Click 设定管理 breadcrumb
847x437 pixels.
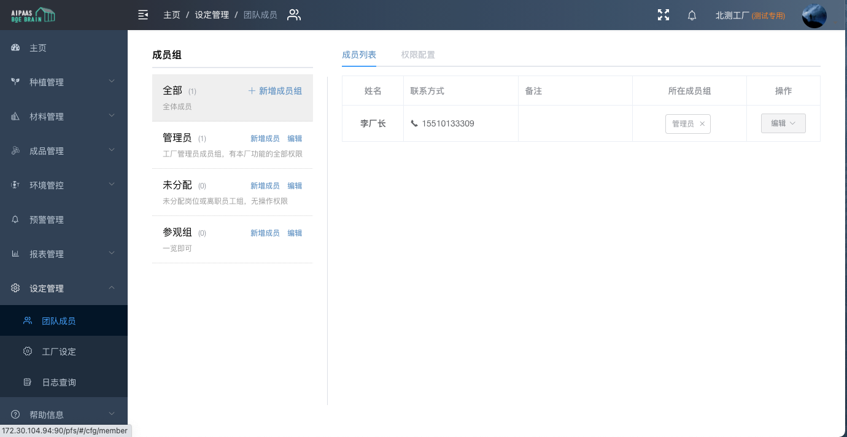click(212, 15)
